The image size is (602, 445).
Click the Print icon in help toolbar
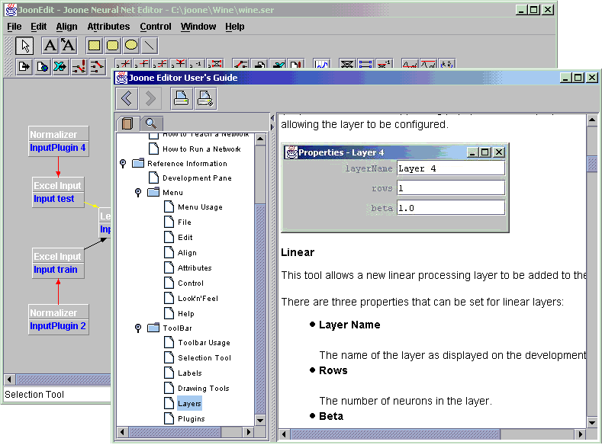click(x=181, y=98)
